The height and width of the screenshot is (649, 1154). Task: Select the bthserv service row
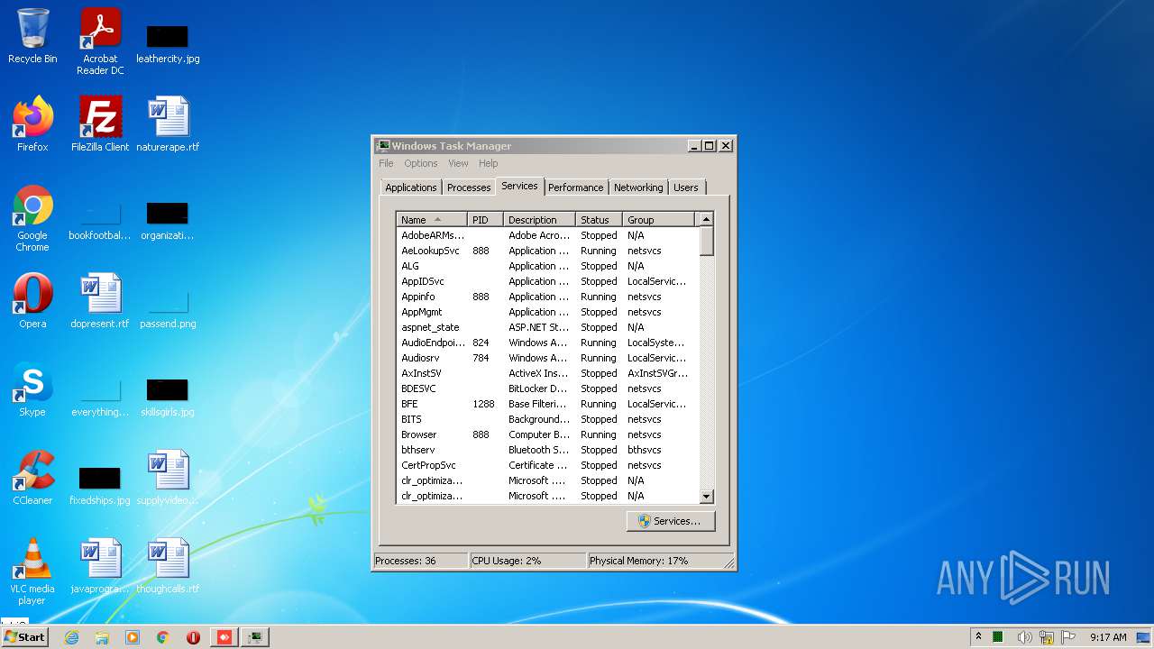pyautogui.click(x=547, y=450)
